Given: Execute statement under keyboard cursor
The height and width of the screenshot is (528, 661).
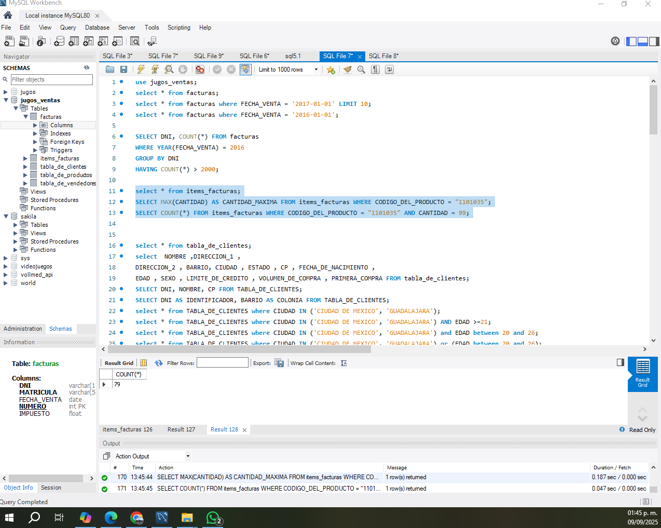Looking at the screenshot, I should pos(155,70).
